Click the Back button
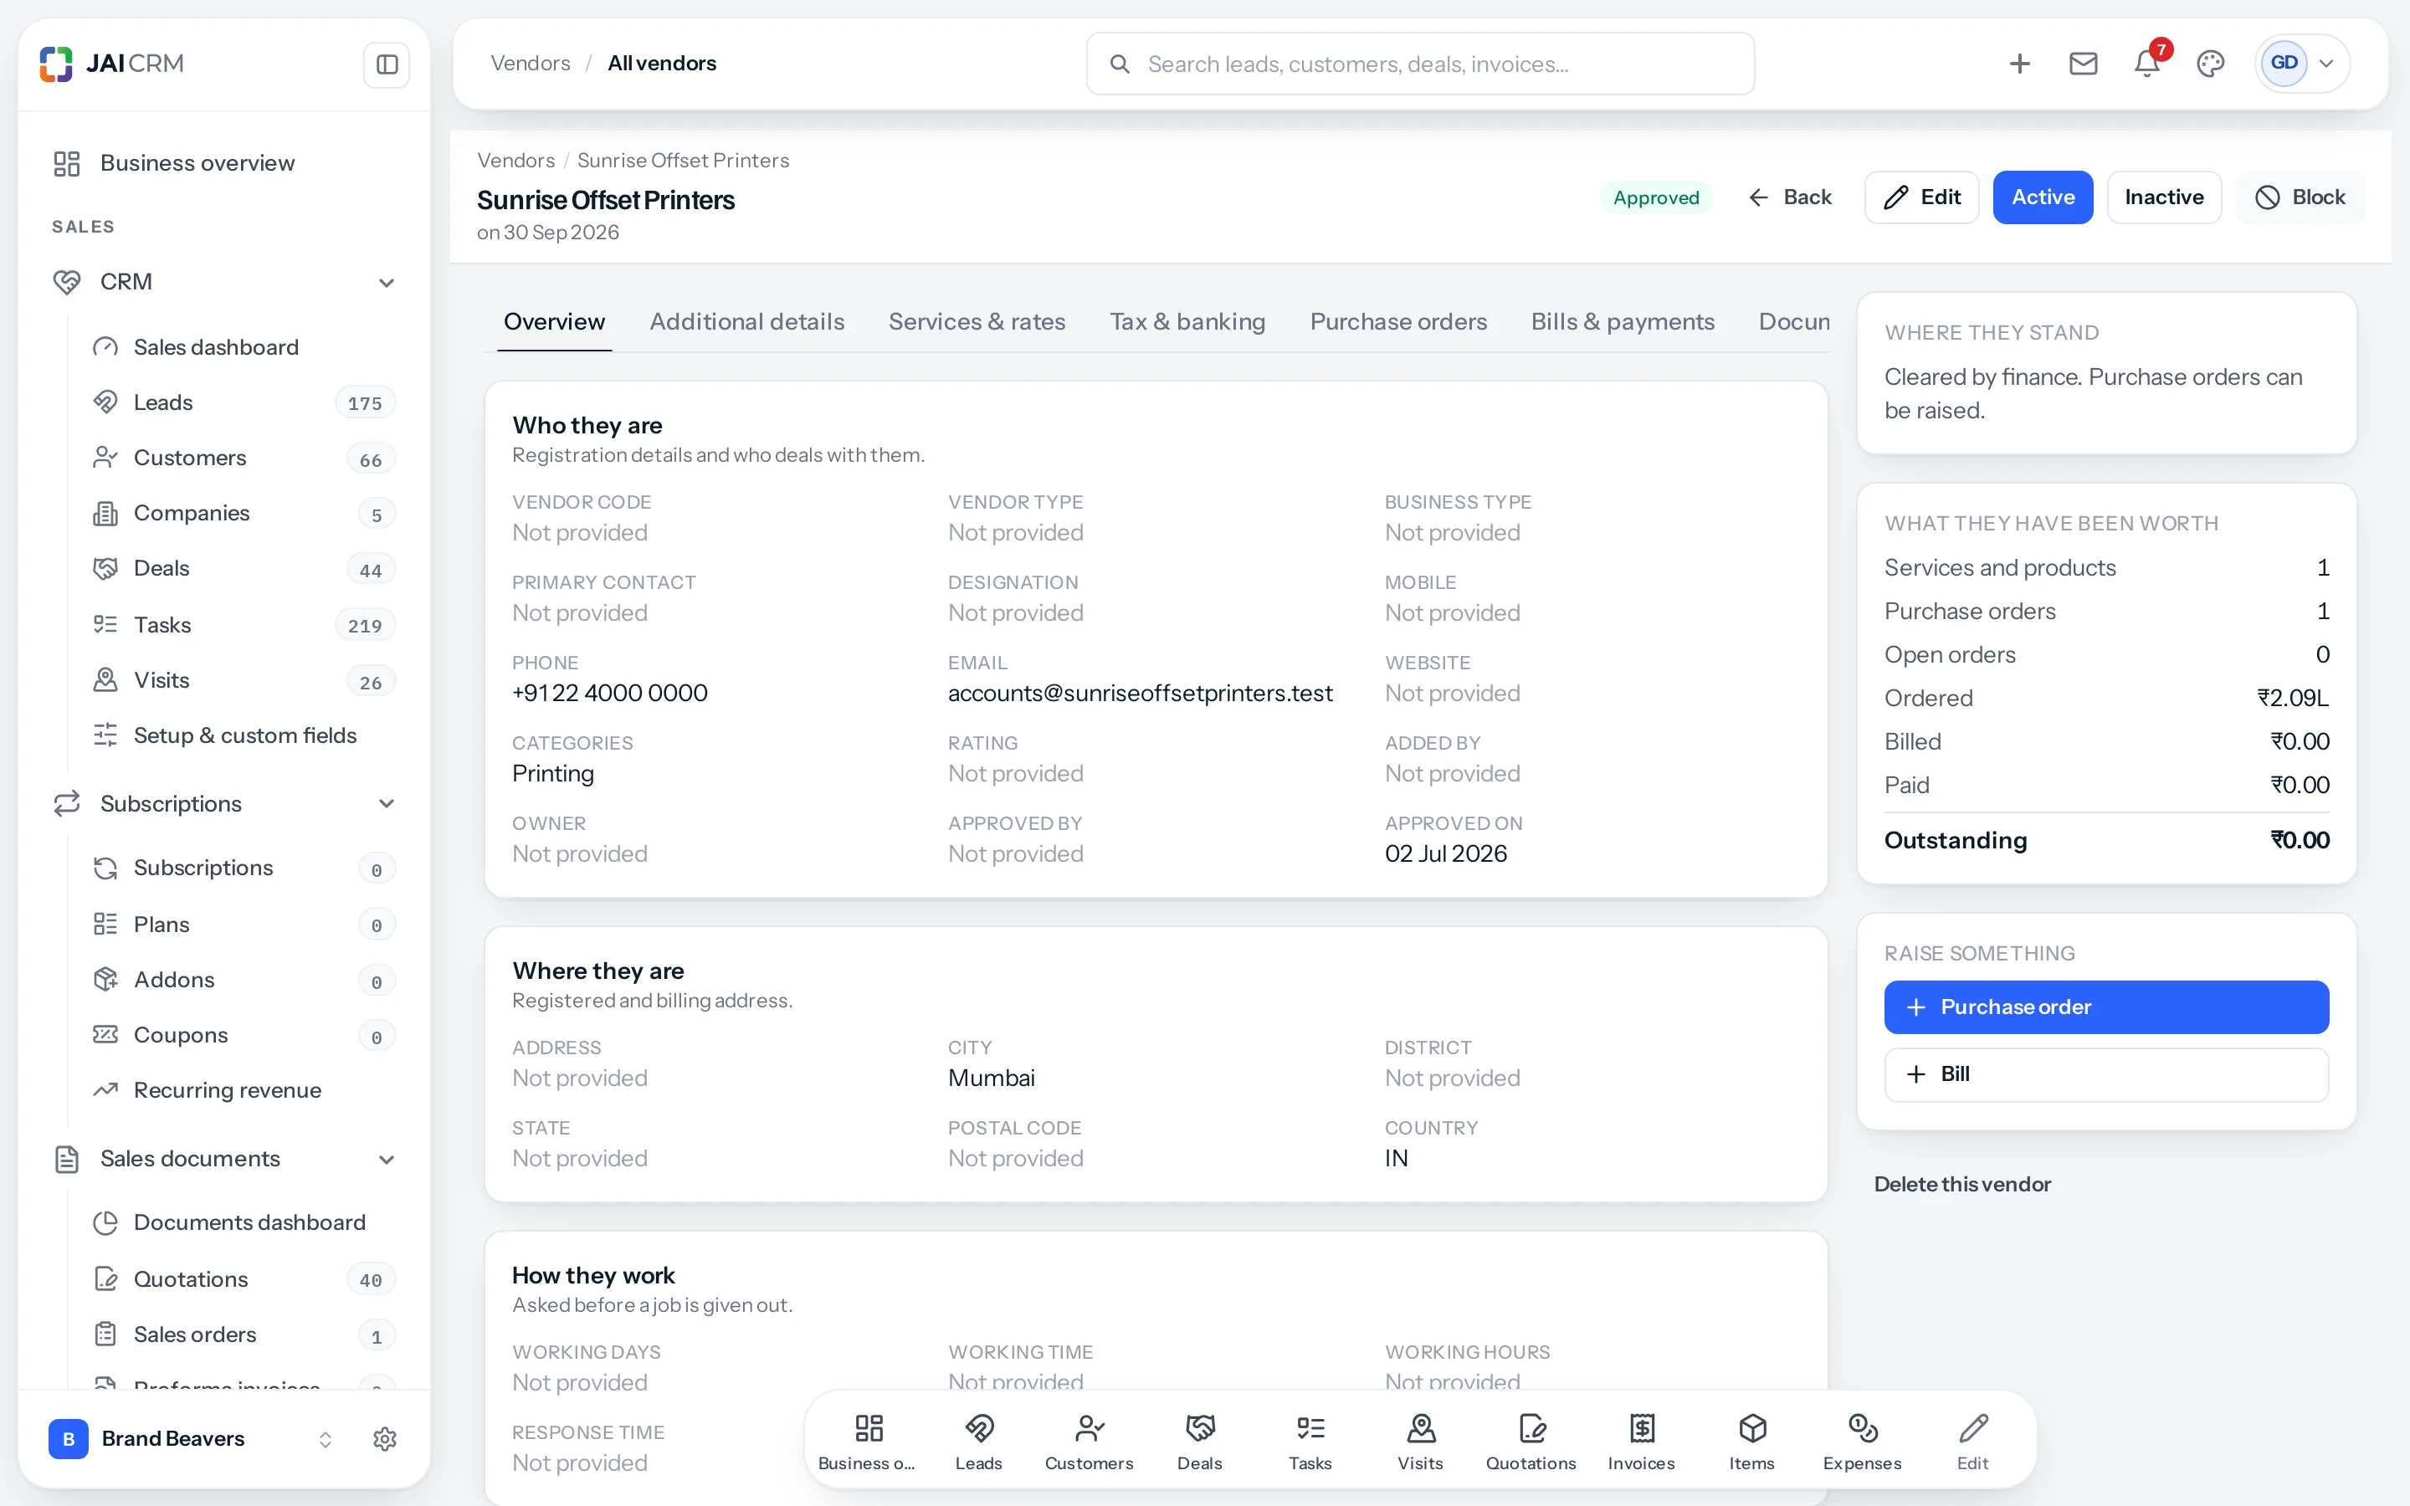The image size is (2410, 1506). 1790,197
